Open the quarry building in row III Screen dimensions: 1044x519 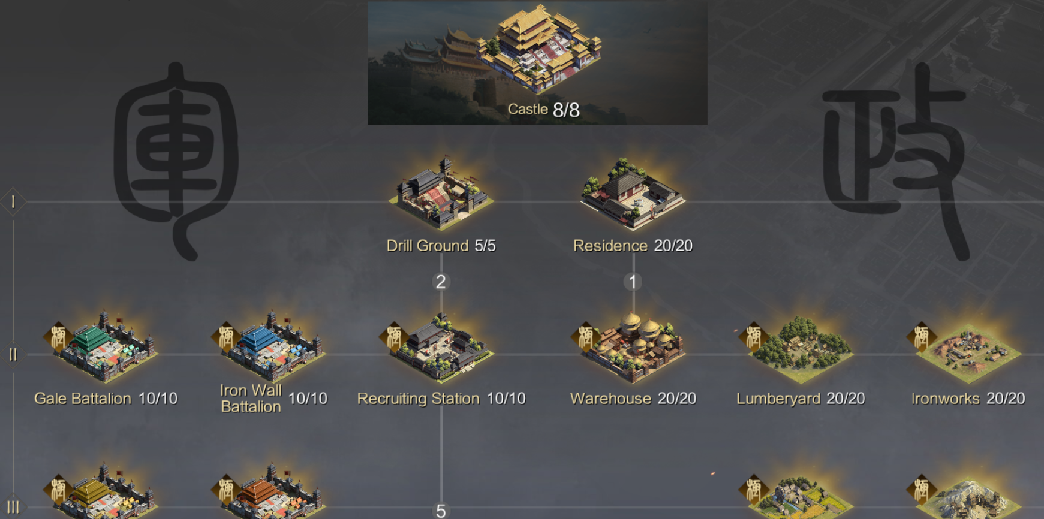(968, 497)
